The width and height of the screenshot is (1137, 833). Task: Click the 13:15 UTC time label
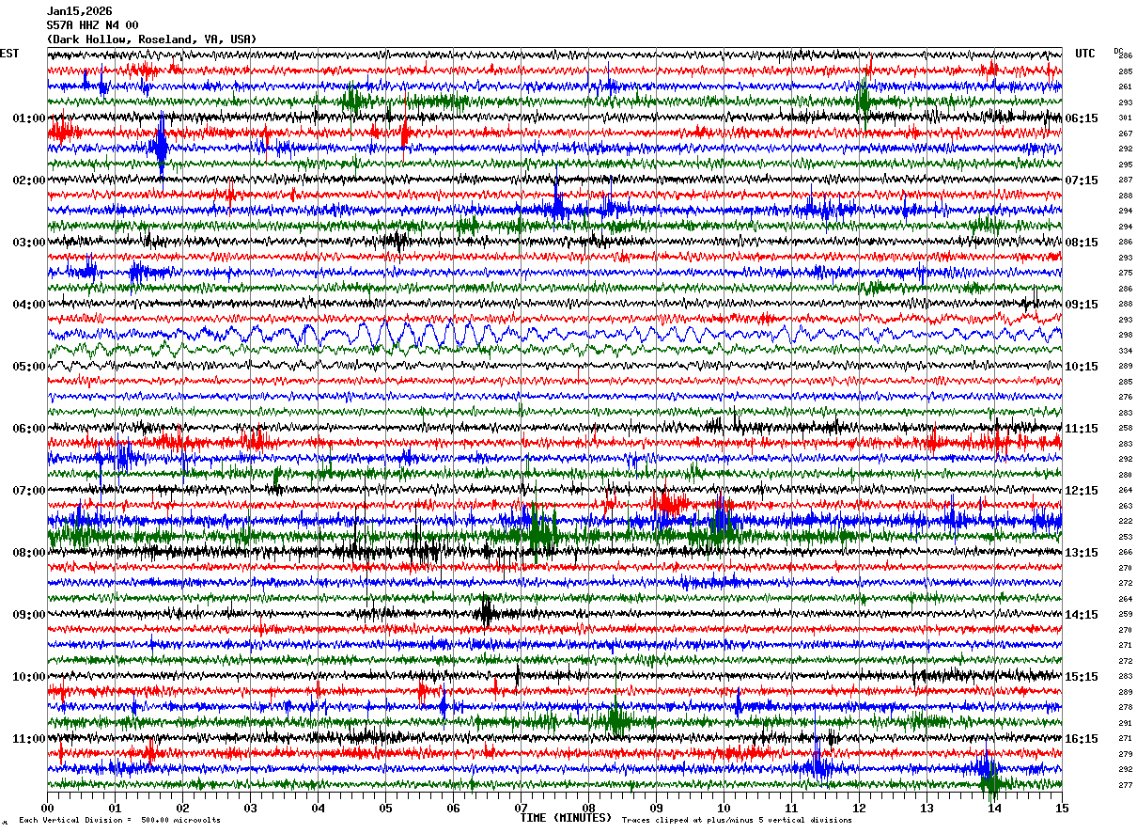pos(1082,553)
